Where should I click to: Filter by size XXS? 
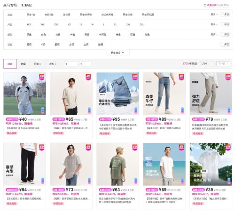[x=56, y=24]
